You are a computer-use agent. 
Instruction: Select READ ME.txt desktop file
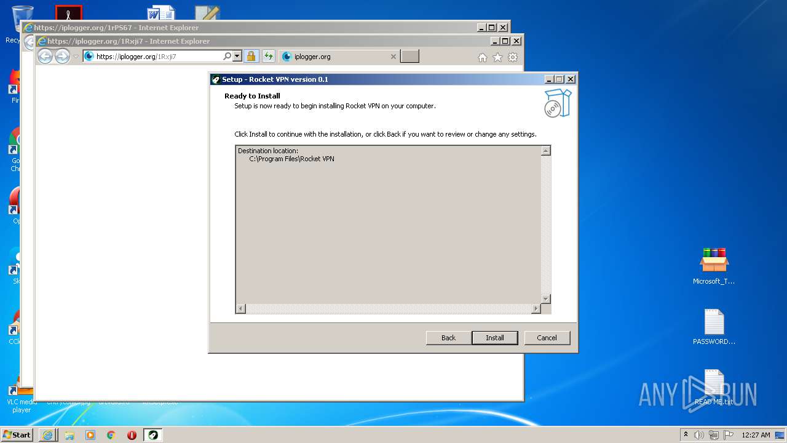click(714, 388)
